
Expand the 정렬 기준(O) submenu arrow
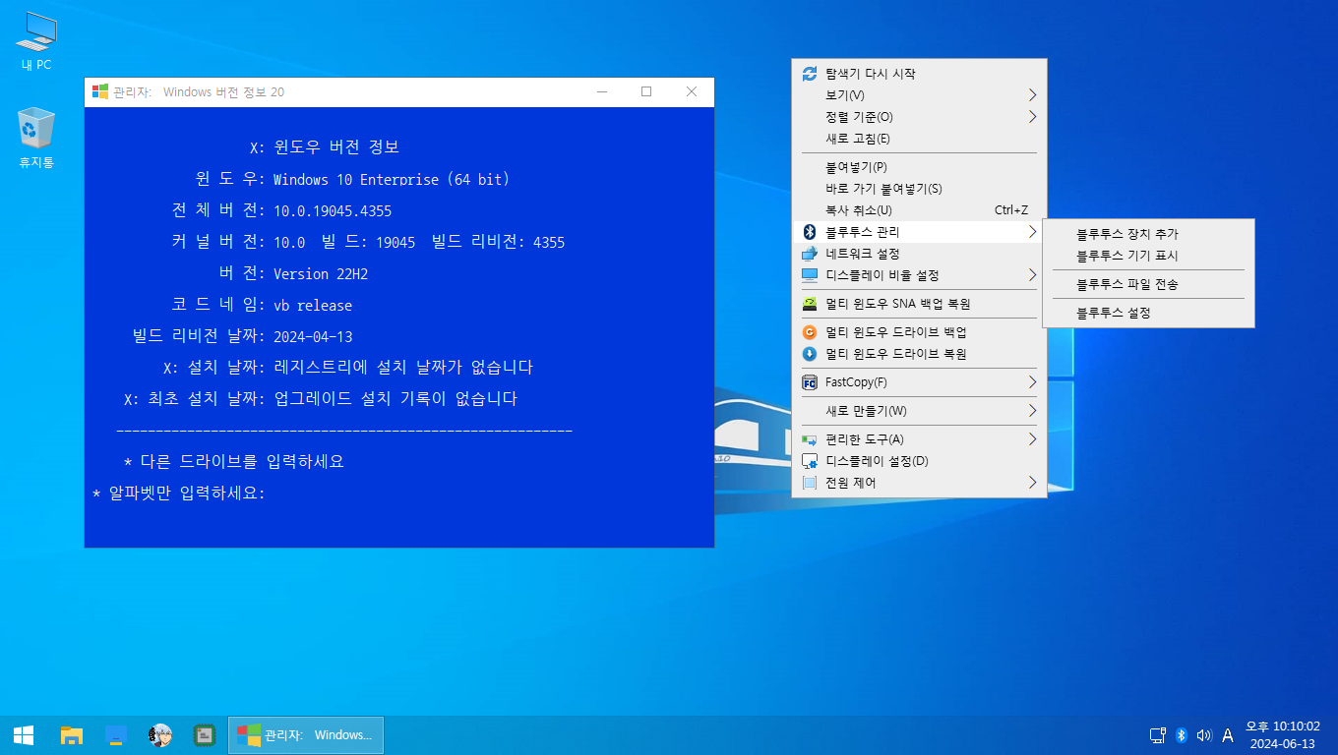point(1033,117)
